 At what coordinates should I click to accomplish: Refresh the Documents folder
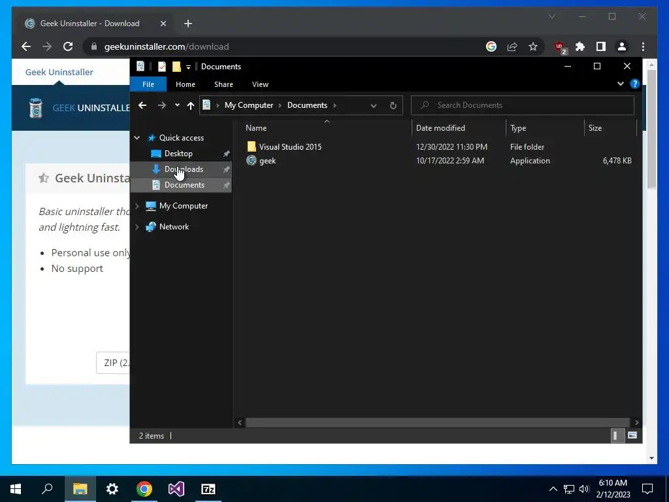tap(393, 105)
